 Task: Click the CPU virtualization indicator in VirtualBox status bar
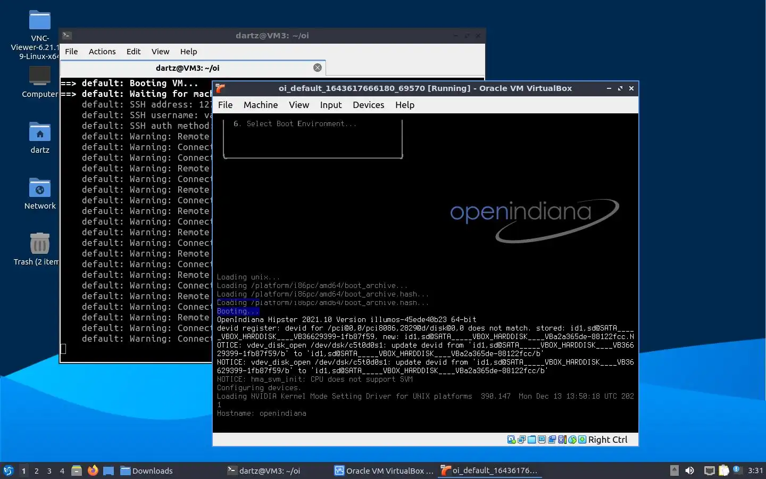(562, 440)
